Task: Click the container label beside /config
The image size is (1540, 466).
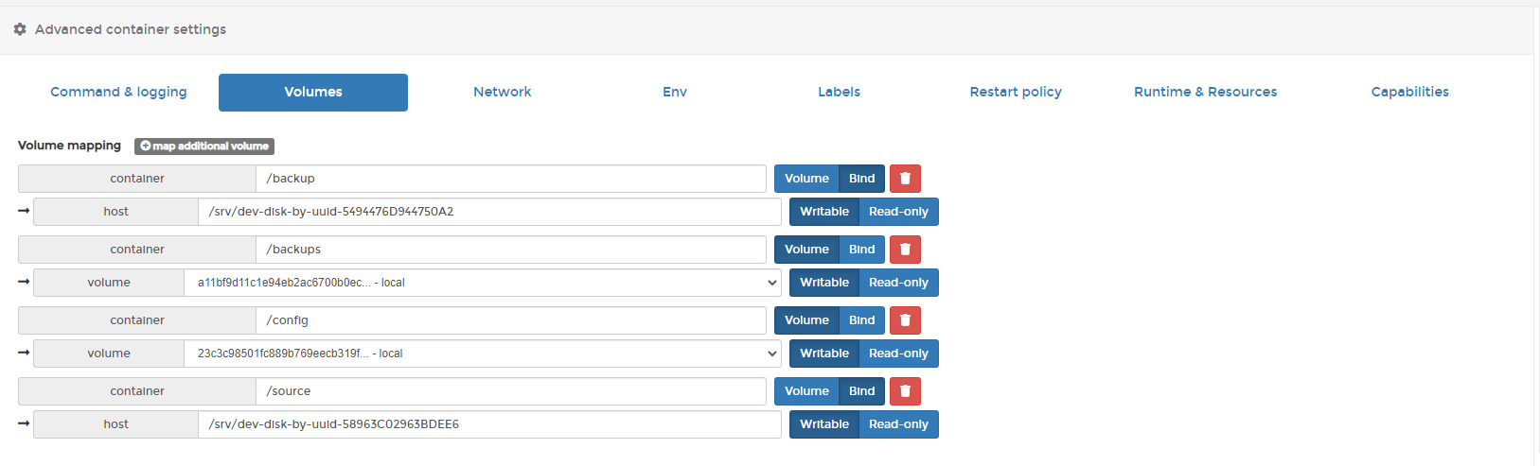Action: click(137, 320)
